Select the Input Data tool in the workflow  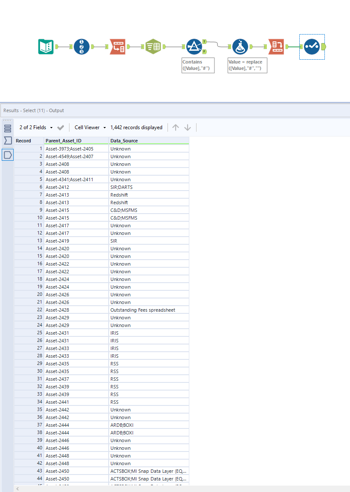pyautogui.click(x=46, y=46)
